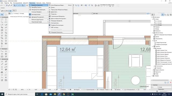
Task: Choose Менеджер Свойств in the Параметры menu
Action: [38, 7]
